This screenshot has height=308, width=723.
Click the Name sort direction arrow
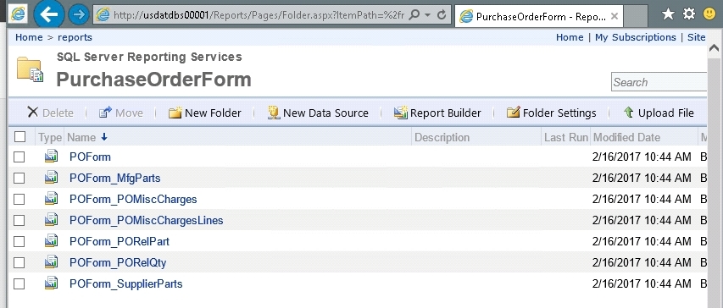pyautogui.click(x=103, y=137)
